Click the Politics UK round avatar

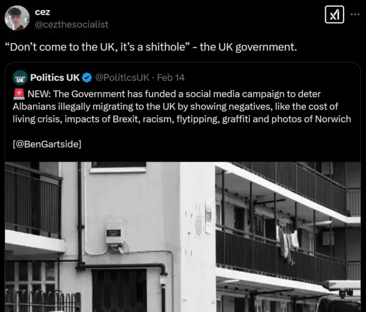point(20,77)
